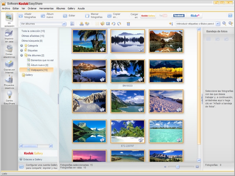
Task: Toggle the star on the first palm beach thumbnail
Action: click(x=102, y=50)
